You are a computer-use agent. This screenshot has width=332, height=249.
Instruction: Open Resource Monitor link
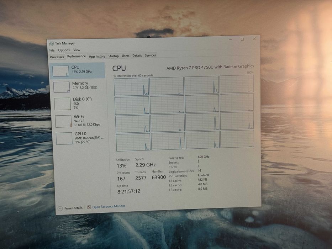point(109,206)
